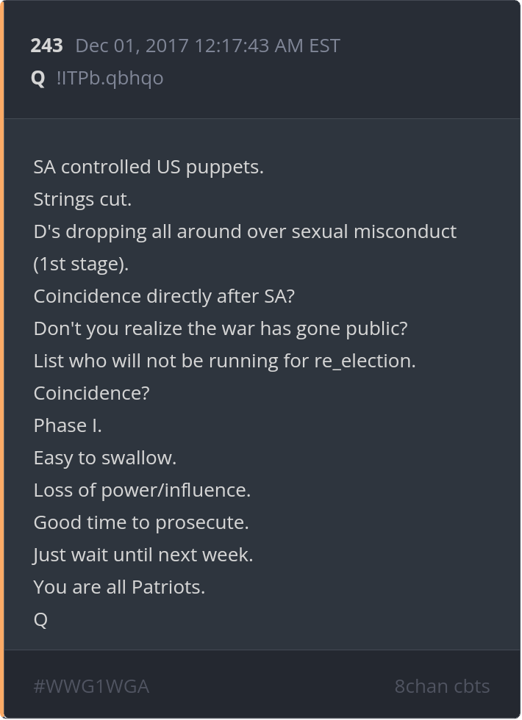522x720 pixels.
Task: Click "Loss of power/influence." line
Action: [x=142, y=491]
